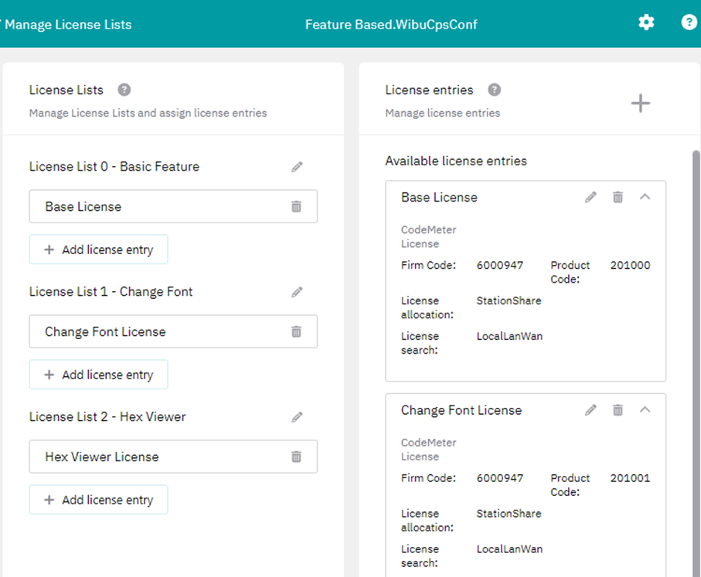Edit License List 2 - Hex Viewer name

tap(297, 417)
